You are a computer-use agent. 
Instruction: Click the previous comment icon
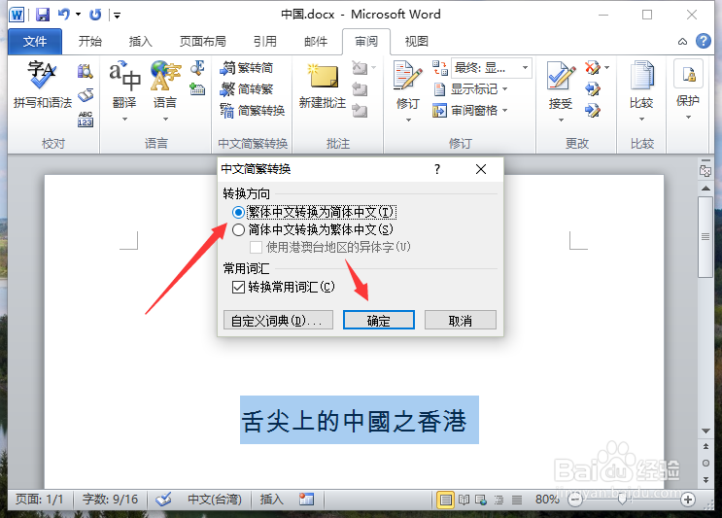(x=360, y=89)
